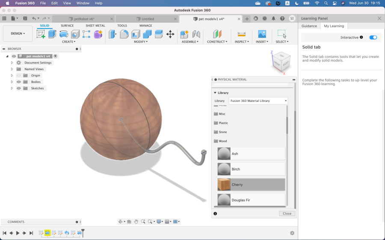385x240 pixels.
Task: Select the Fillet tool
Action: click(x=124, y=34)
